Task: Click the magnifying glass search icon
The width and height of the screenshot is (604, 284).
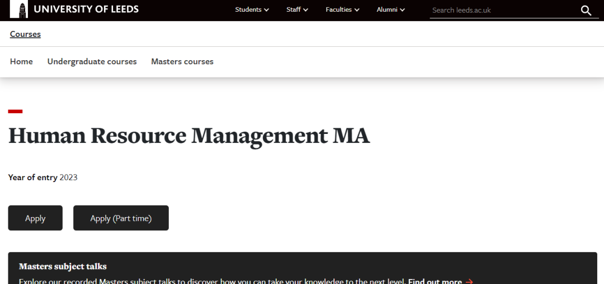Action: click(x=586, y=11)
